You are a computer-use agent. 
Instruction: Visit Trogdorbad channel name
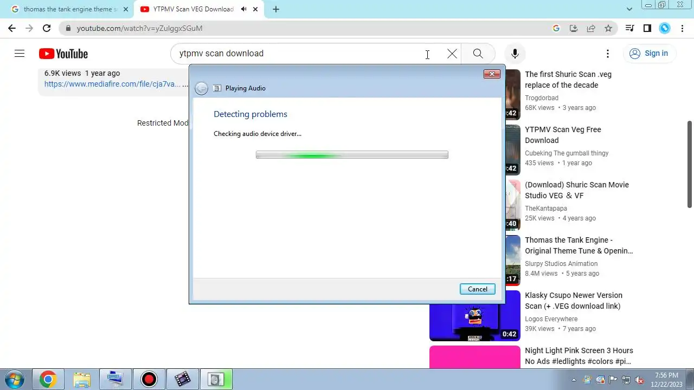542,98
